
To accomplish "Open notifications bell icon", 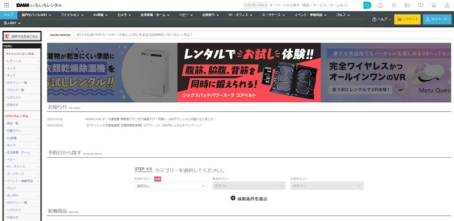I will [x=380, y=5].
